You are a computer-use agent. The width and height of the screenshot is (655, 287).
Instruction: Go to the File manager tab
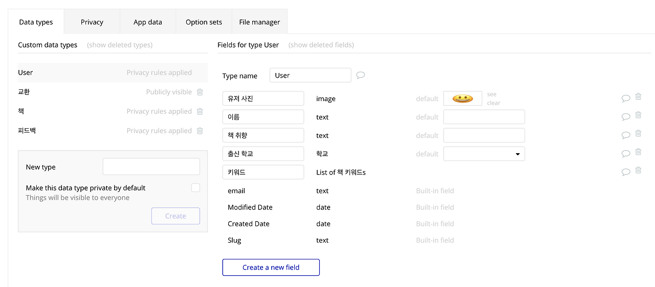tap(259, 22)
